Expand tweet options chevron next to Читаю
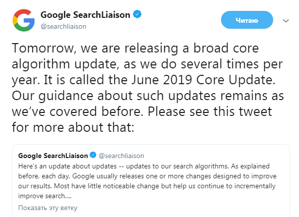The width and height of the screenshot is (299, 217). coord(286,20)
